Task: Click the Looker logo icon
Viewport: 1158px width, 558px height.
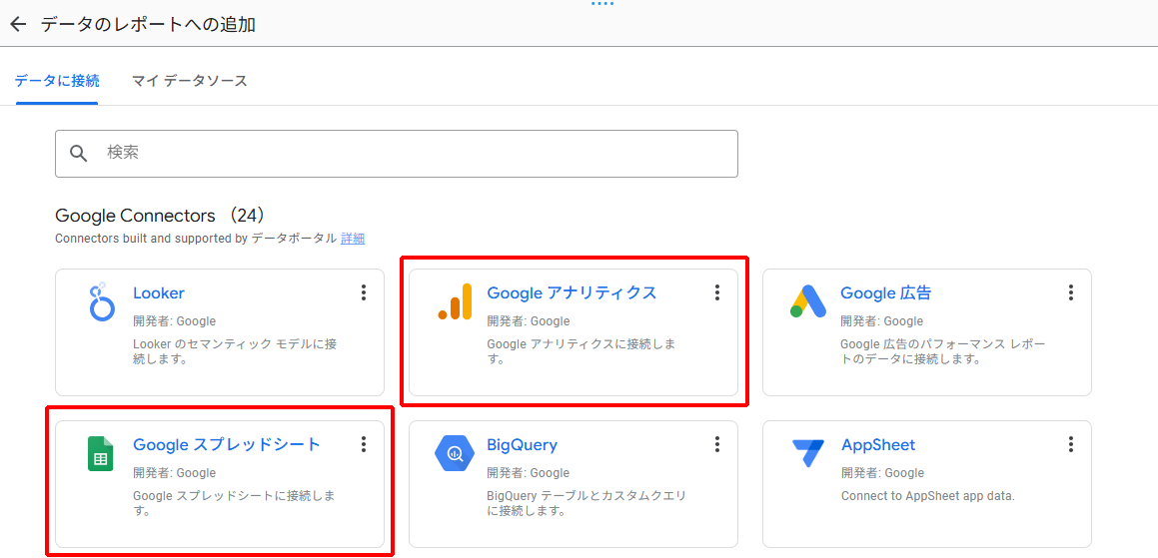Action: [101, 301]
